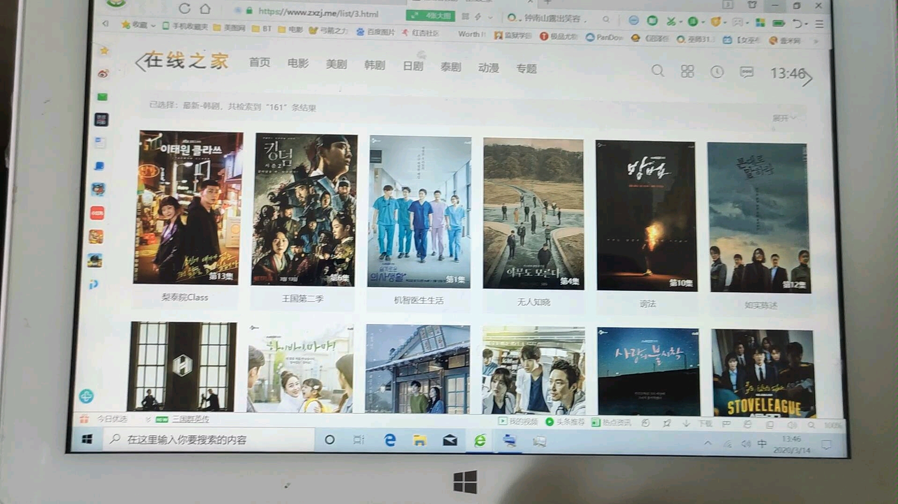Open 我的视频 in browser status bar
Screen dimensions: 898x504
(518, 421)
